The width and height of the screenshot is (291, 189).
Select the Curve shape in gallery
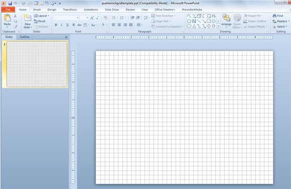click(189, 16)
